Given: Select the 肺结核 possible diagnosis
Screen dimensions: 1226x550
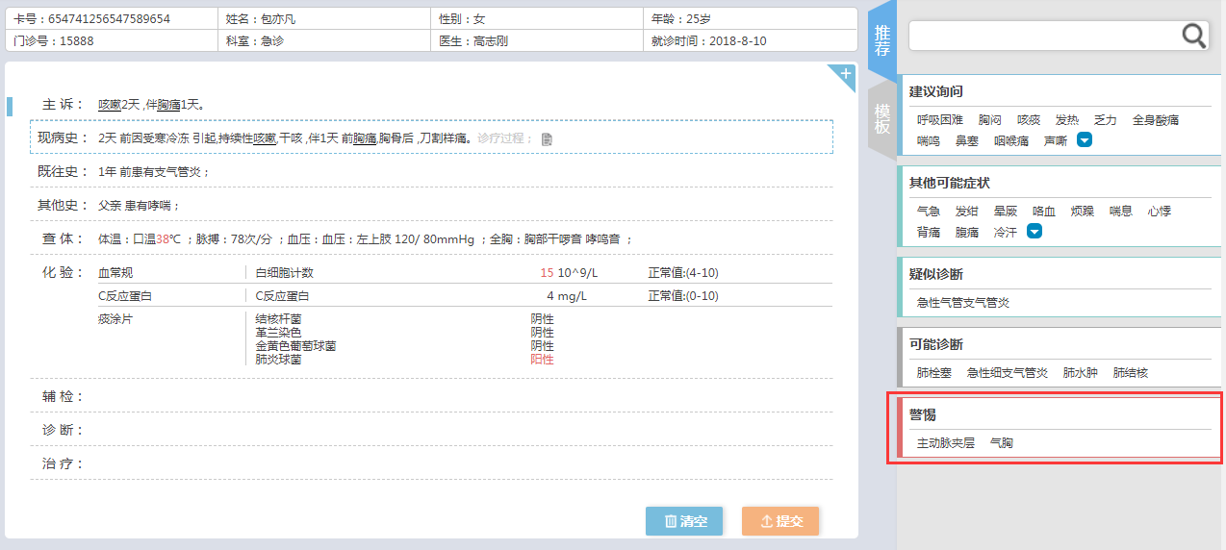Looking at the screenshot, I should 1131,373.
